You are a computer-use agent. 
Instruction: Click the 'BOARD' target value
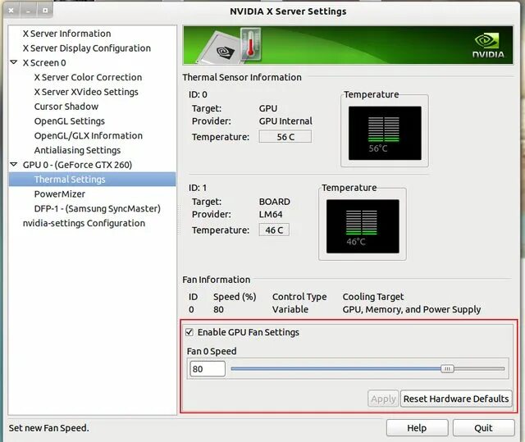point(275,202)
